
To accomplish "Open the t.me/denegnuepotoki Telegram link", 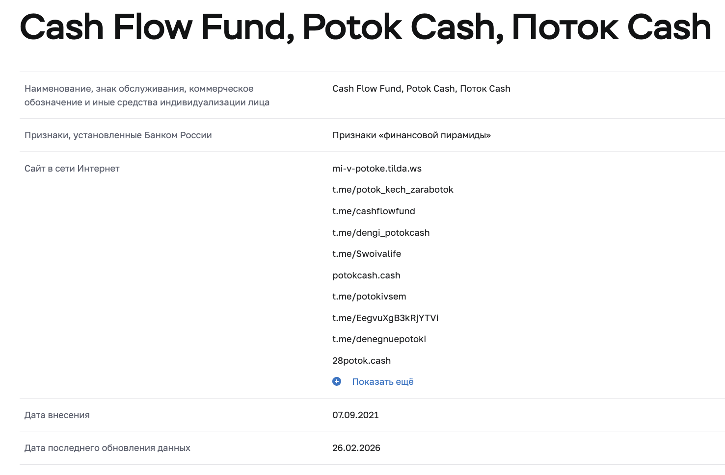I will point(379,339).
